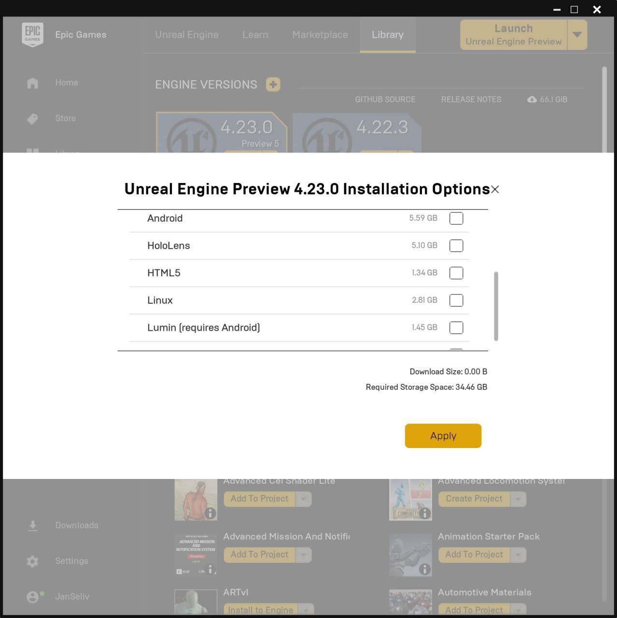Select the Library tab

387,35
